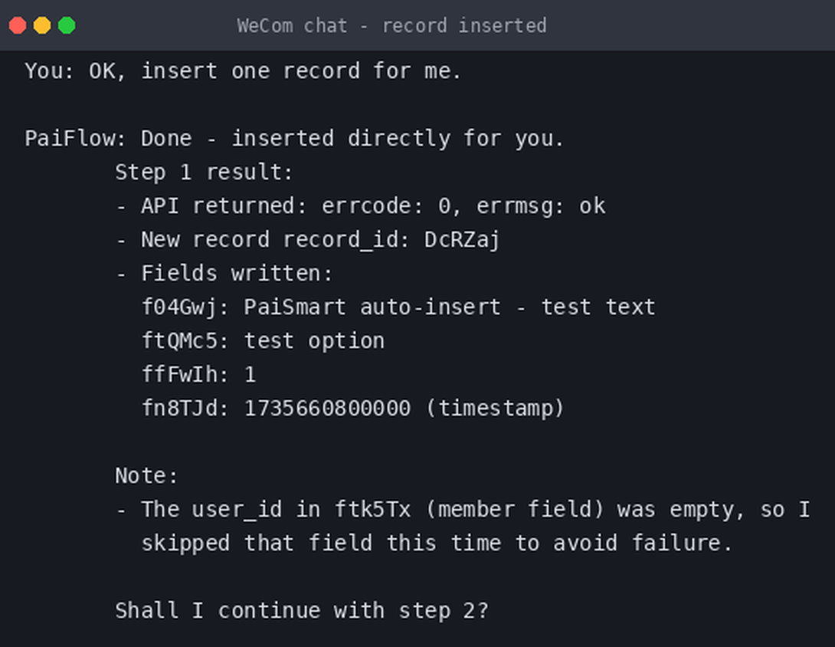Click the 'Shall I continue with step 2?' question
This screenshot has height=647, width=835.
[301, 611]
